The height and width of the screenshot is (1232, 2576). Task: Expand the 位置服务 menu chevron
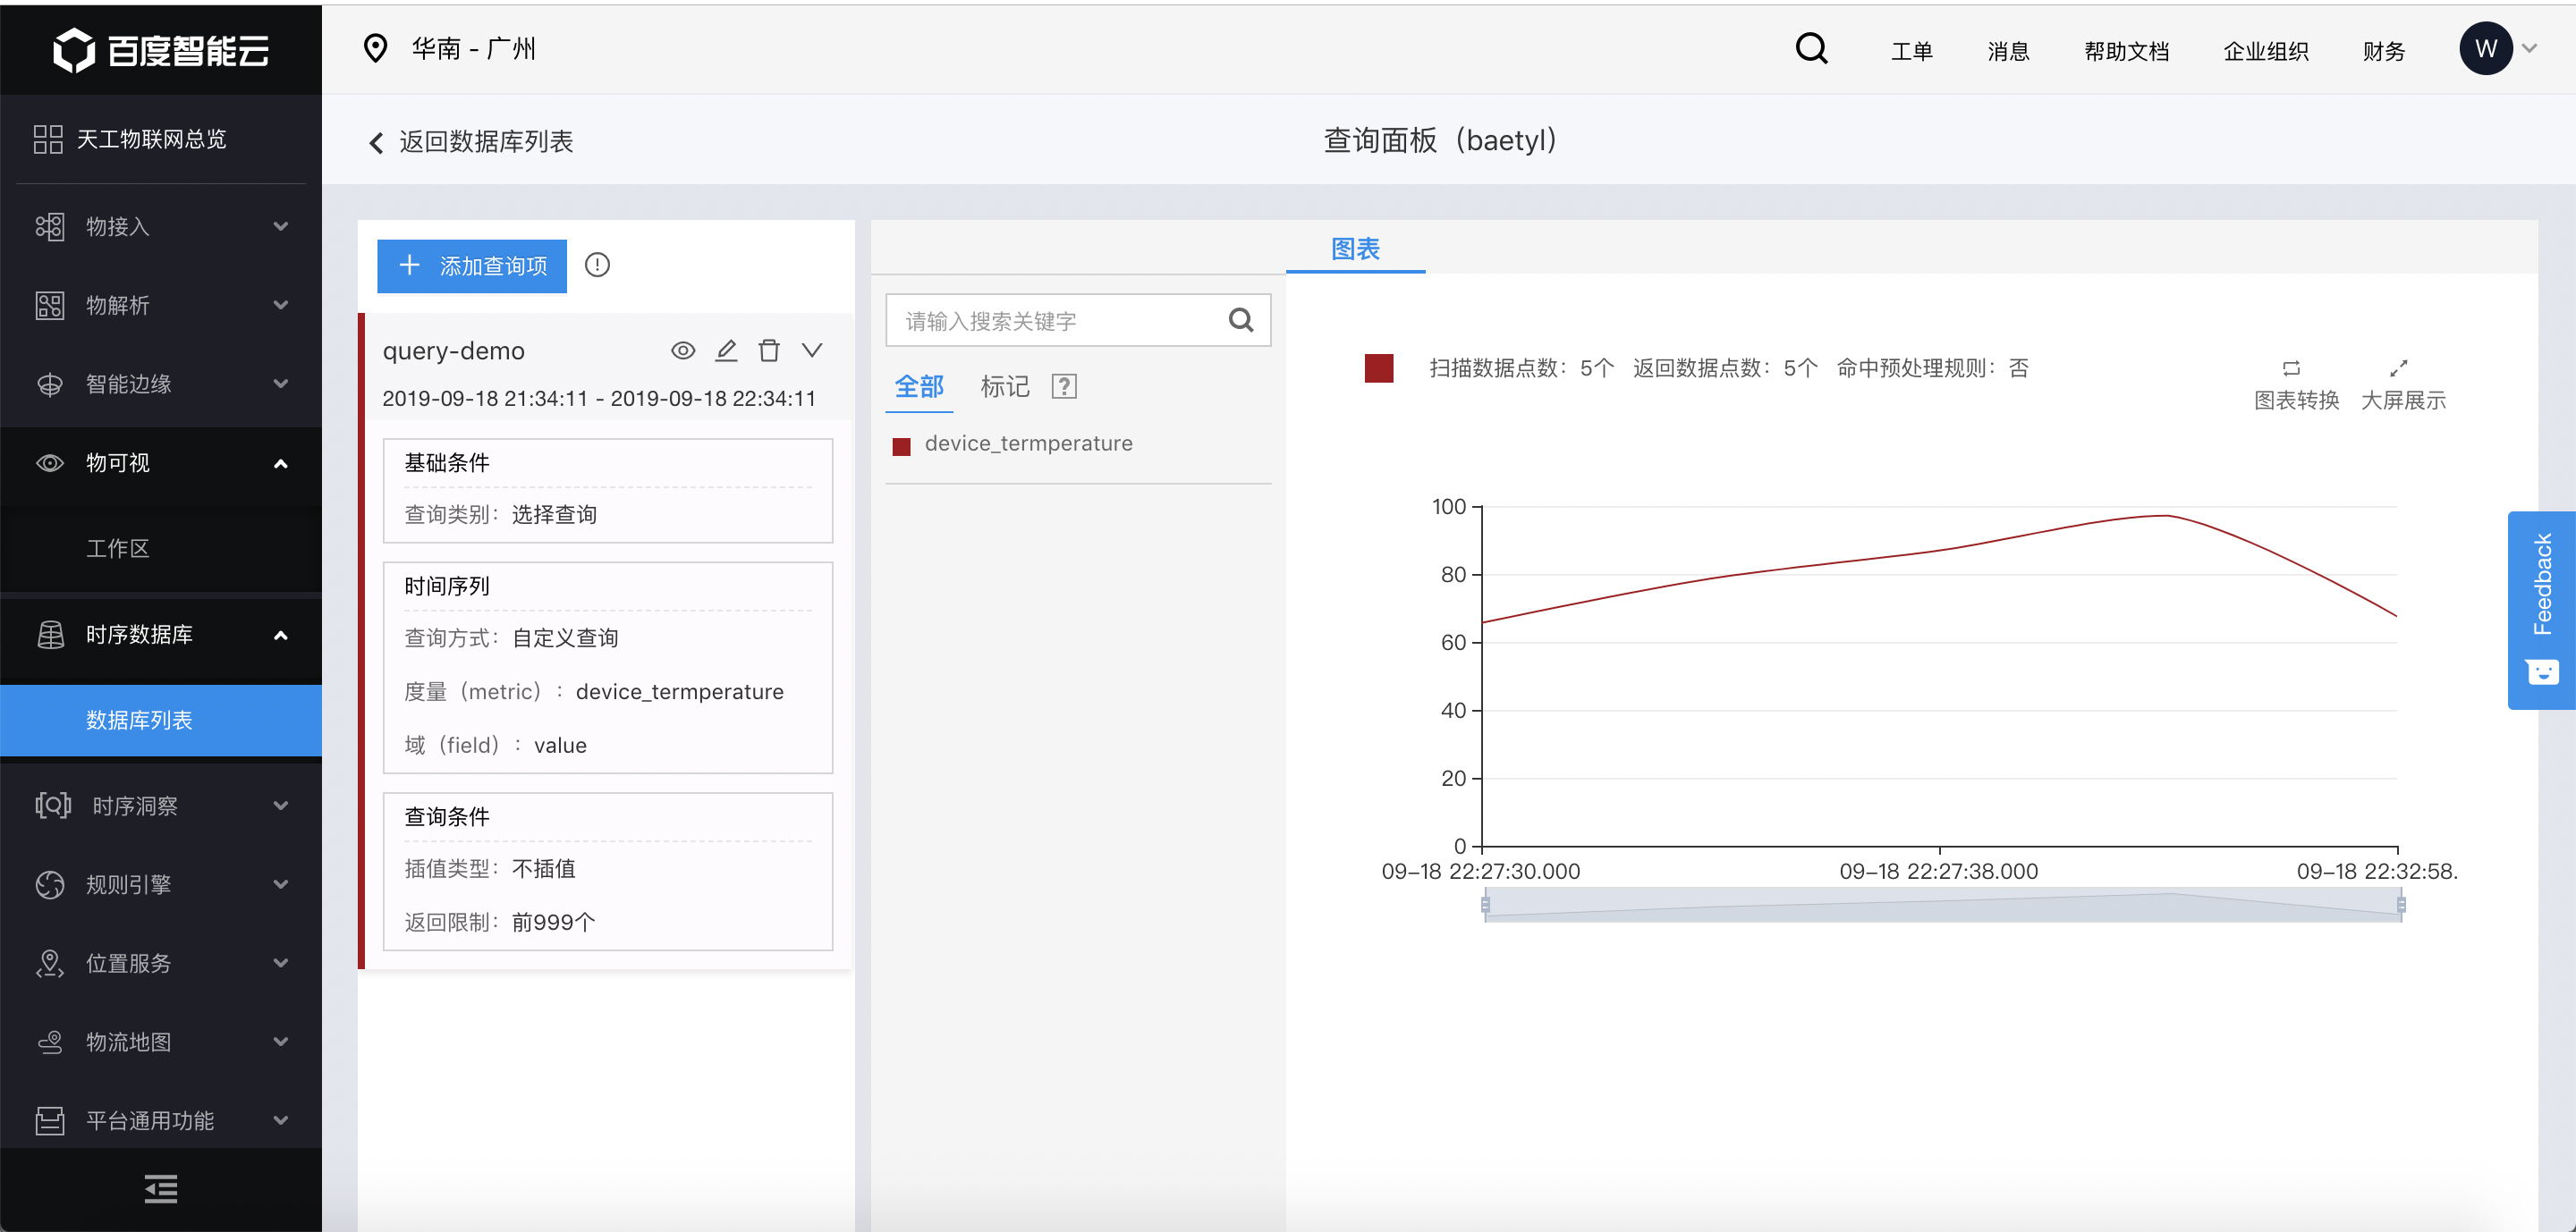tap(281, 963)
